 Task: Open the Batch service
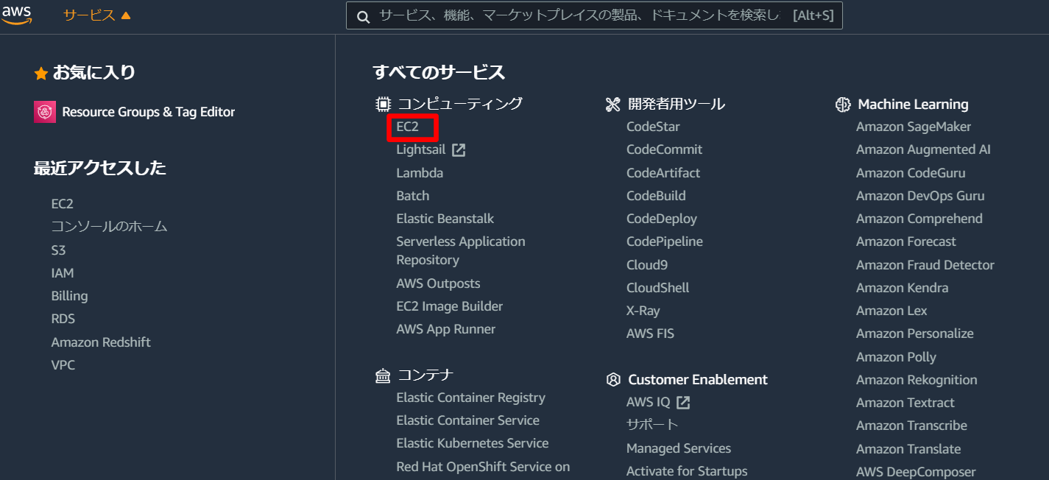pos(413,196)
